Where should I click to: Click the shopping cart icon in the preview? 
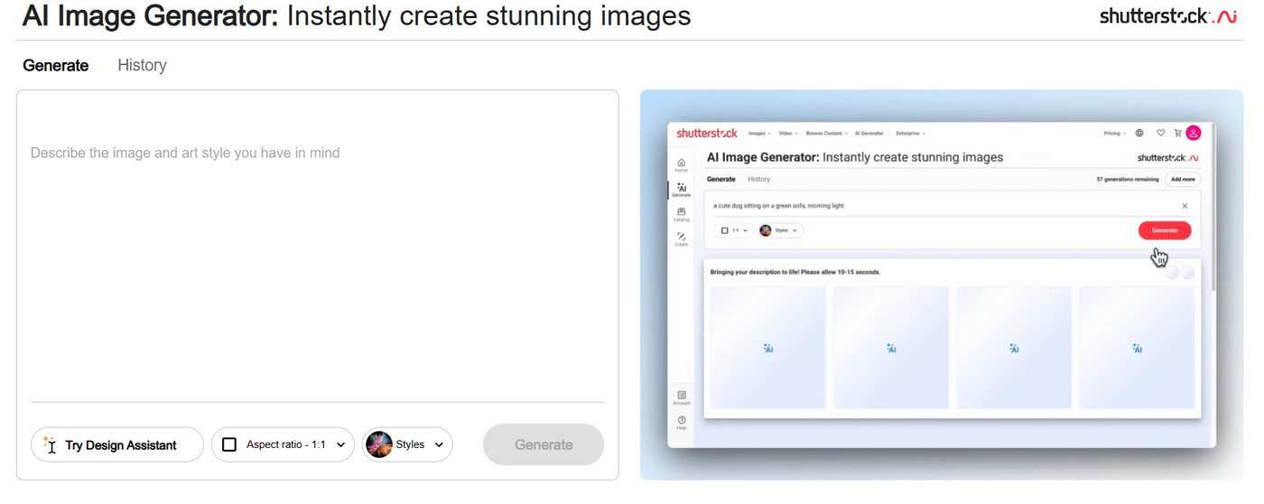[1177, 133]
